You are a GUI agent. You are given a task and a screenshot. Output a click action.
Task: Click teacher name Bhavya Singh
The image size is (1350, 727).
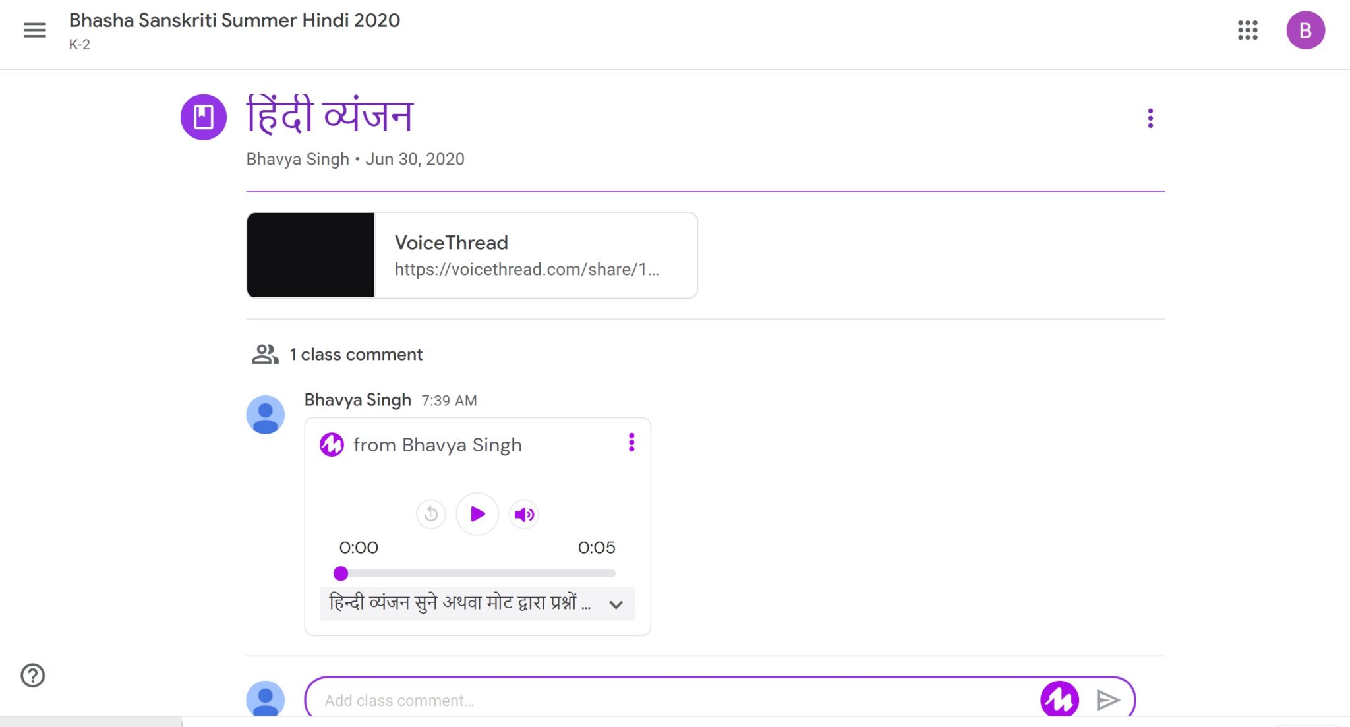297,159
